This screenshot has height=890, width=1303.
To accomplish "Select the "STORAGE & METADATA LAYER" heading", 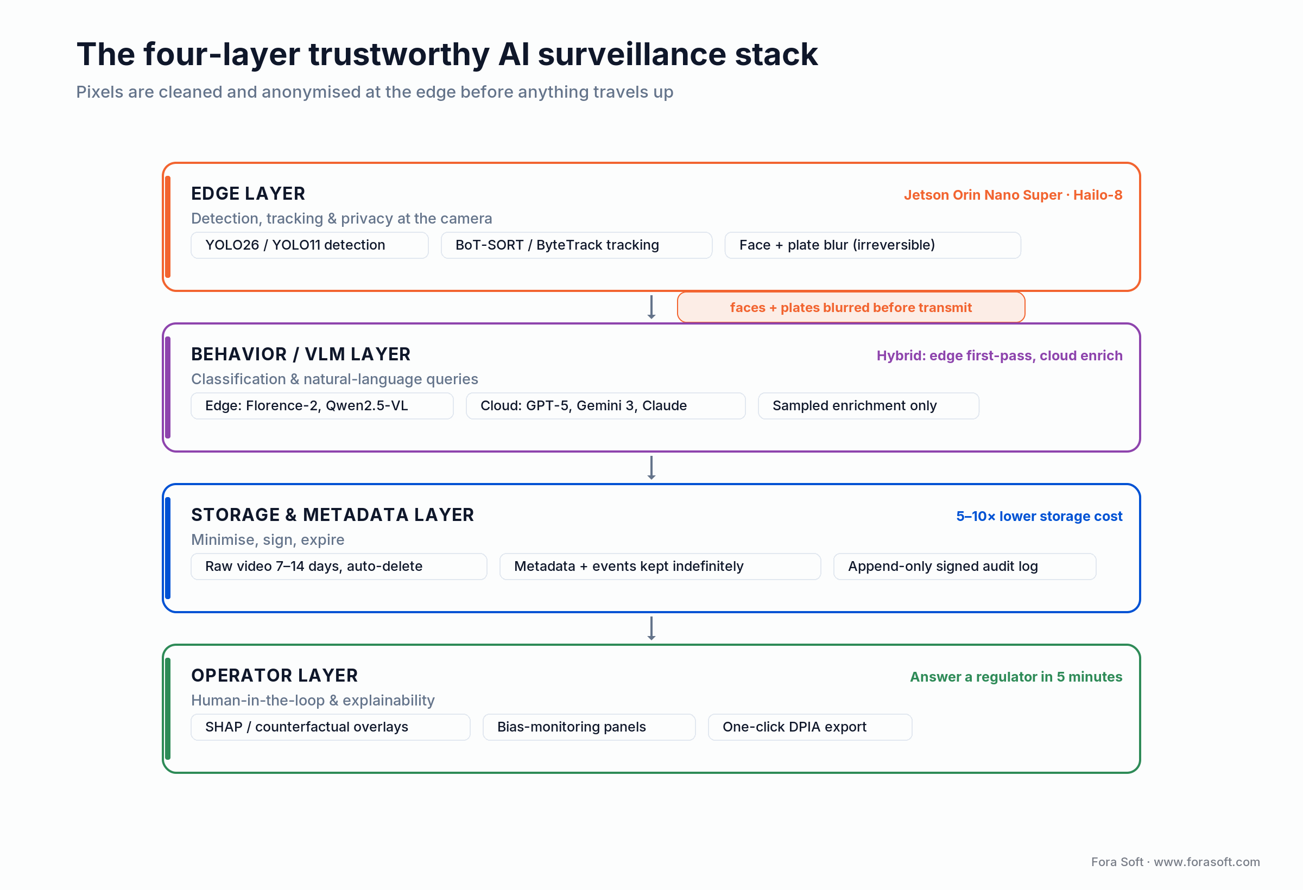I will 332,514.
